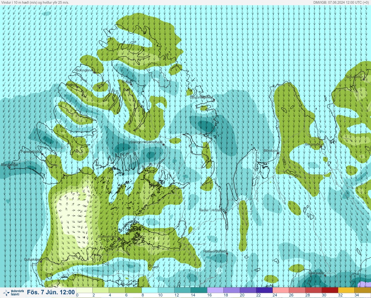Click the Veðurstofa Íslands logo
371x298 pixels.
pyautogui.click(x=13, y=292)
